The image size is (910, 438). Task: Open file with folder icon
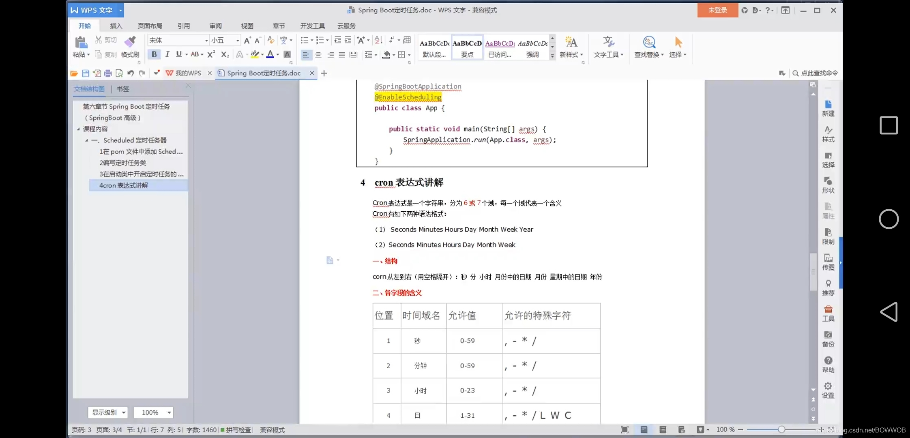pyautogui.click(x=74, y=73)
